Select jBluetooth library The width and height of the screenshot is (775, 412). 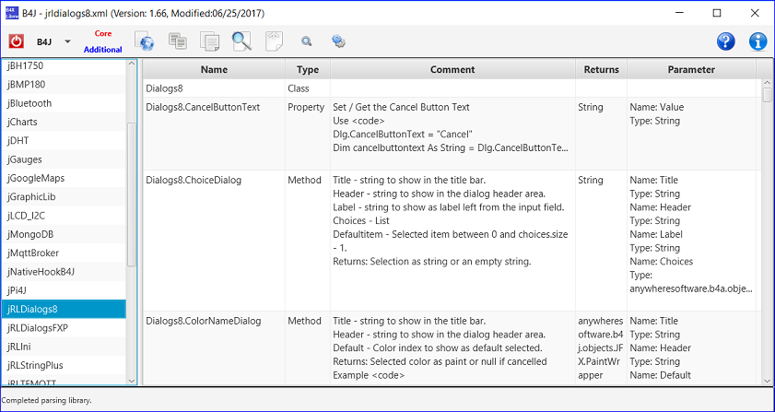click(64, 103)
